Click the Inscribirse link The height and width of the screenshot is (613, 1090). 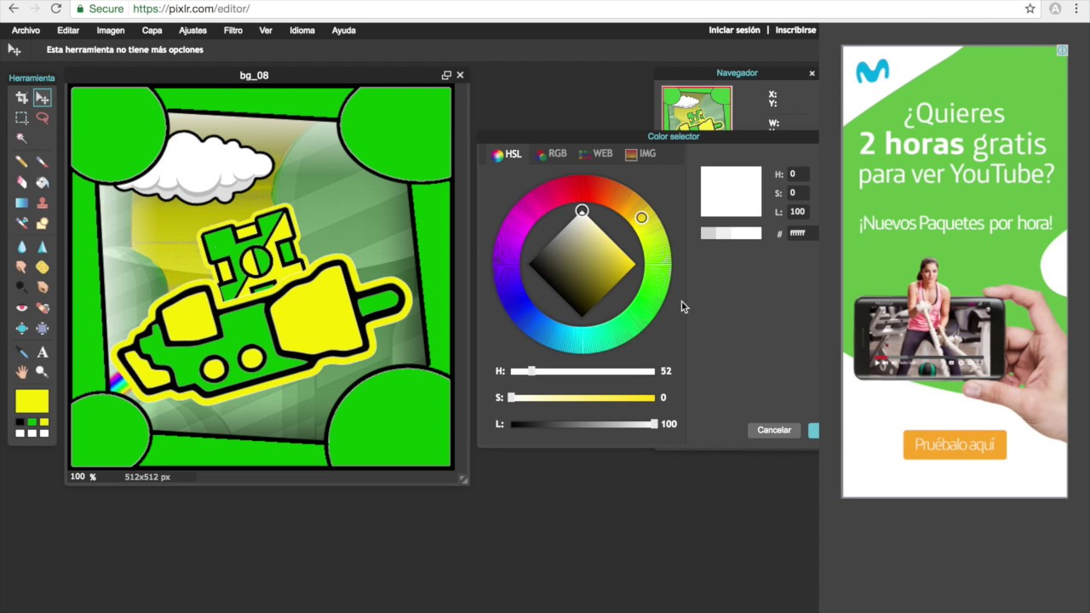coord(795,30)
